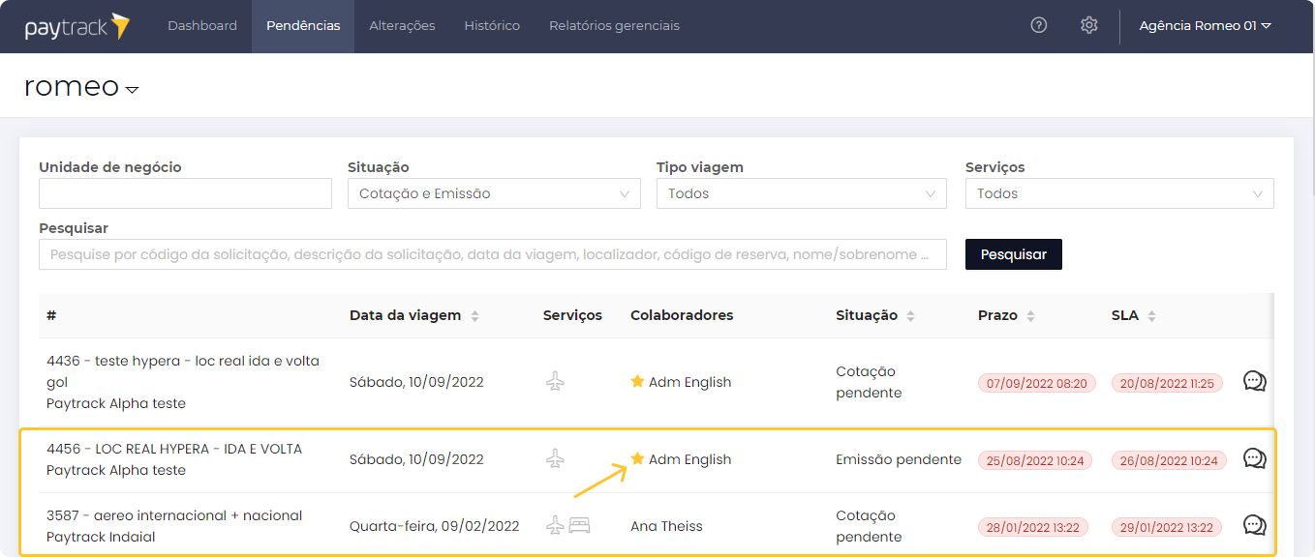Click the Pesquisar button
Viewport: 1315px width, 557px height.
[x=1014, y=254]
